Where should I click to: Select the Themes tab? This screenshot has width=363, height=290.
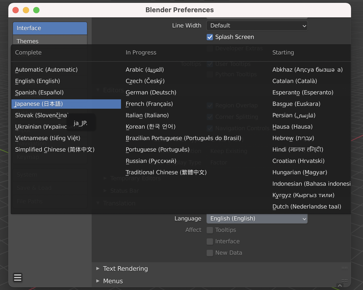tap(50, 40)
